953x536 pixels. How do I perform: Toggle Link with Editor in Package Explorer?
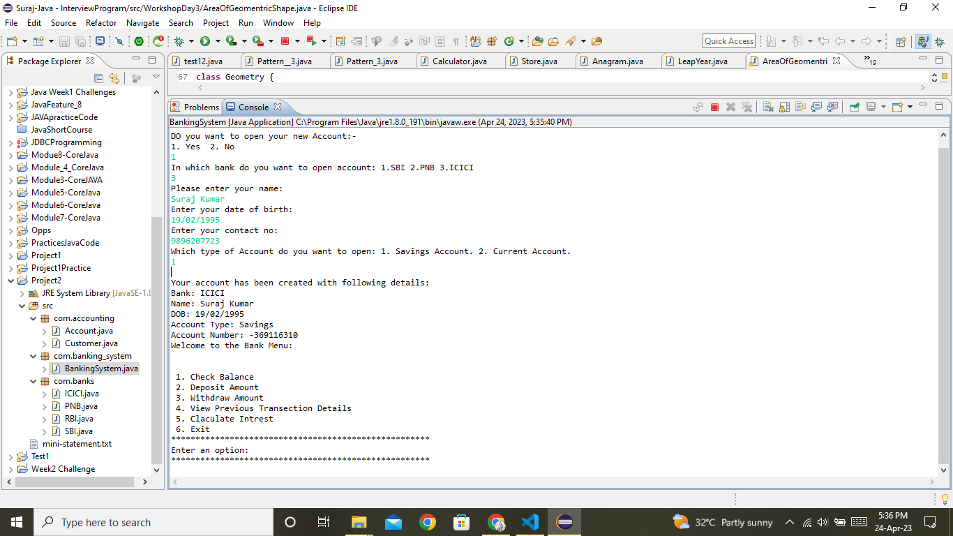pyautogui.click(x=114, y=78)
